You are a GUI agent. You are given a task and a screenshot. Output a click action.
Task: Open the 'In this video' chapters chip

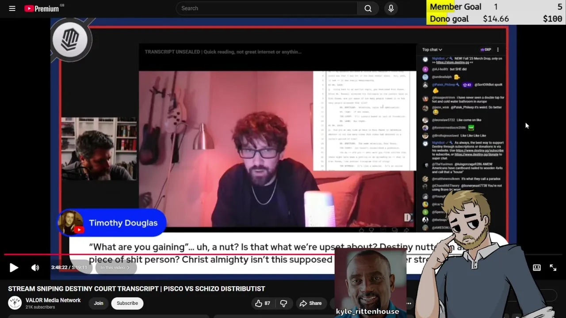coord(115,268)
